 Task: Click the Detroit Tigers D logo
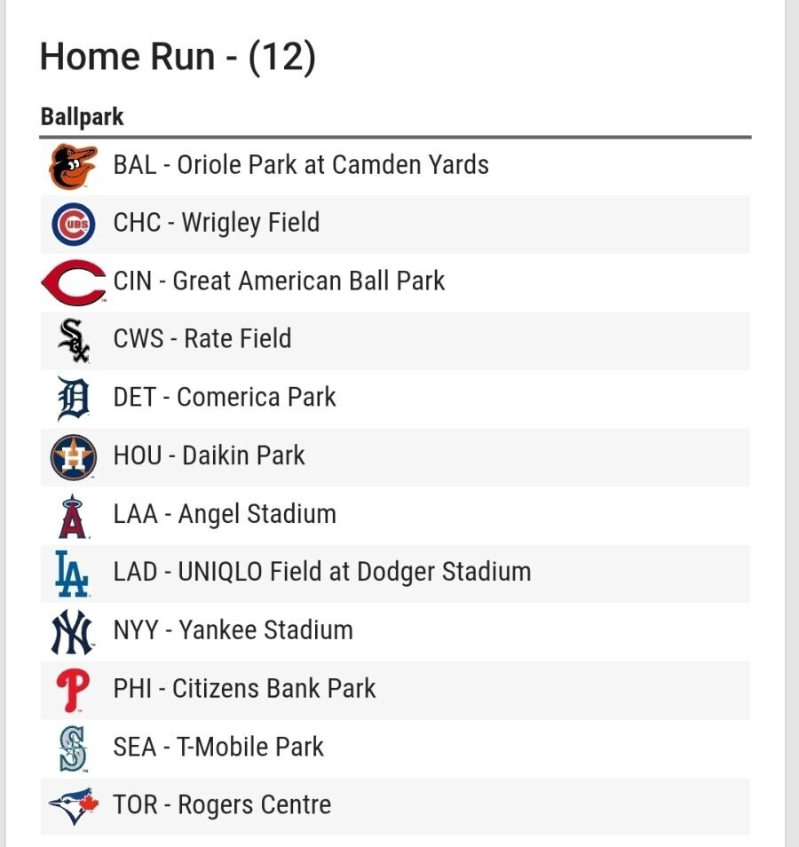click(74, 399)
